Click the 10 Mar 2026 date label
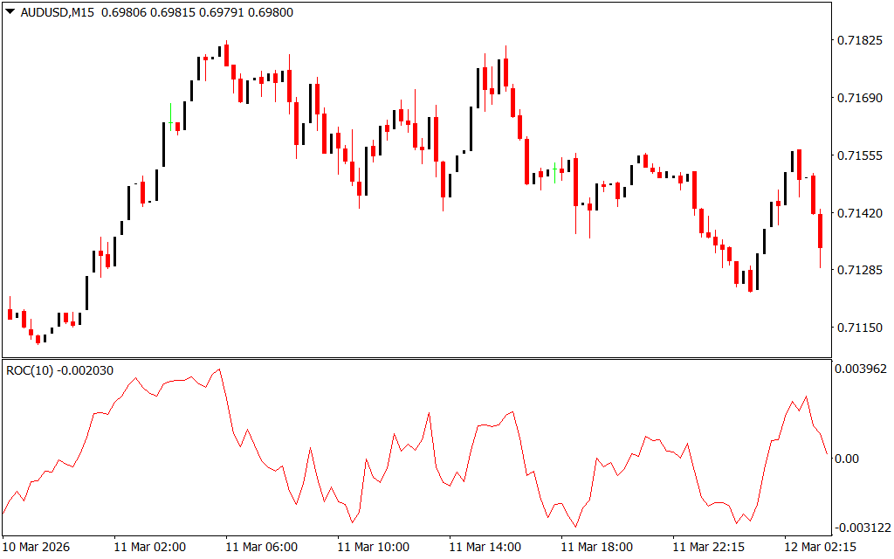The image size is (894, 559). coord(38,547)
